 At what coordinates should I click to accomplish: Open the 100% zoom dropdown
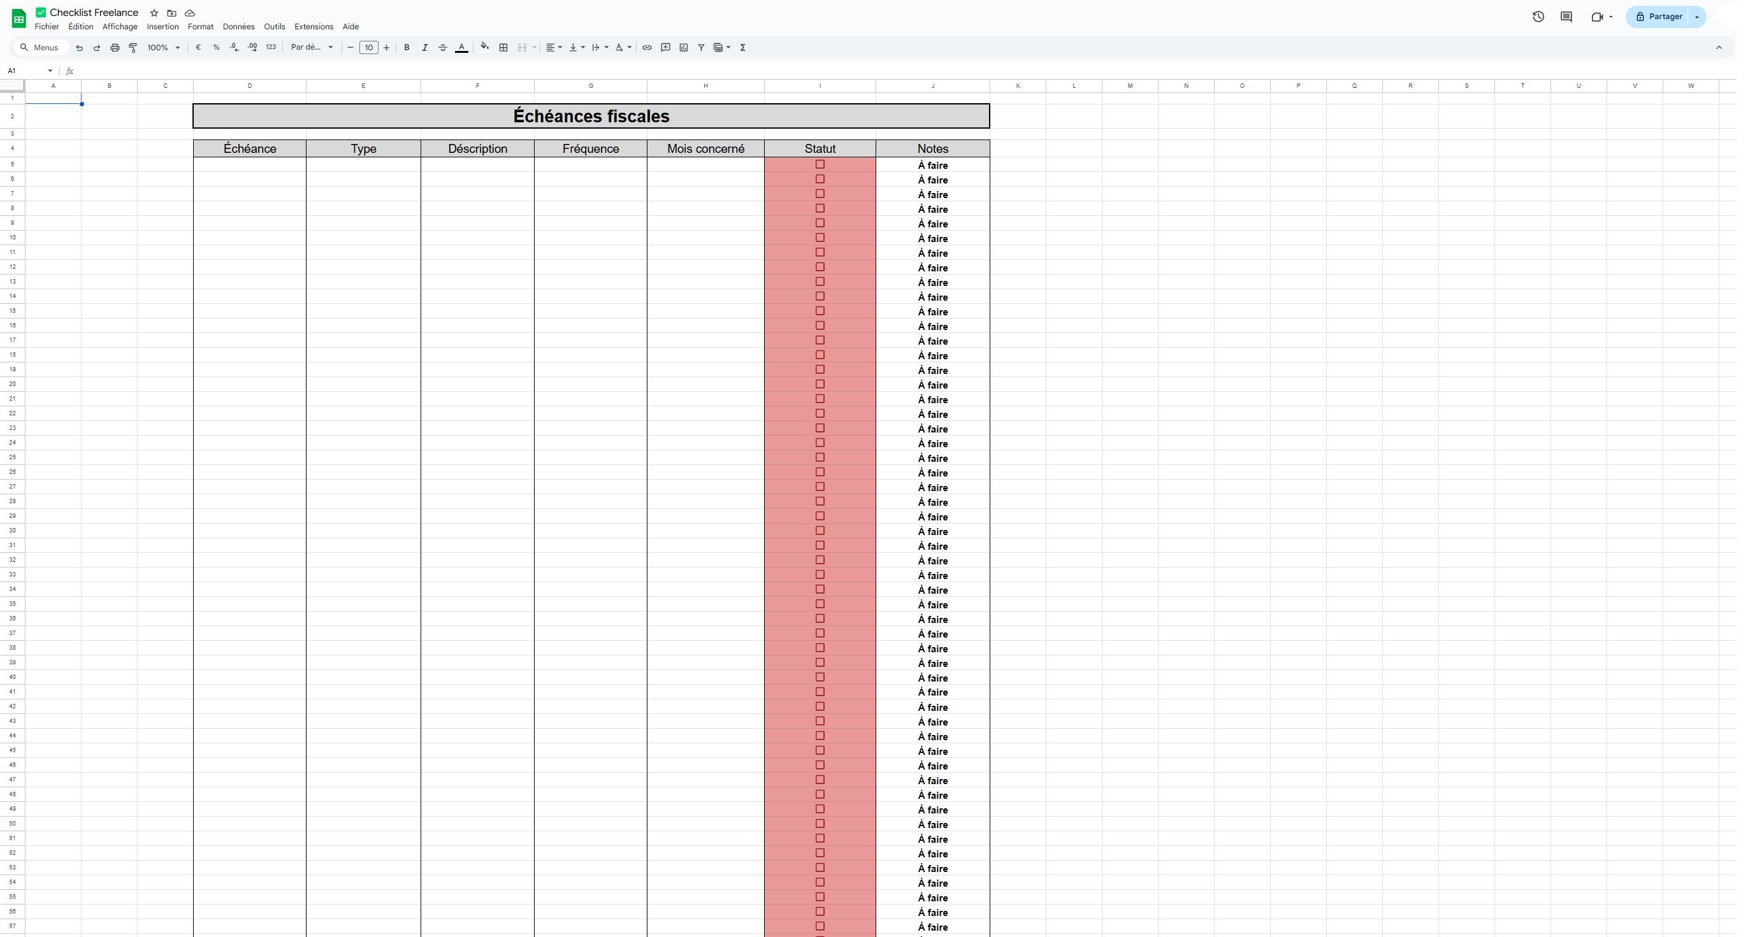click(x=164, y=48)
